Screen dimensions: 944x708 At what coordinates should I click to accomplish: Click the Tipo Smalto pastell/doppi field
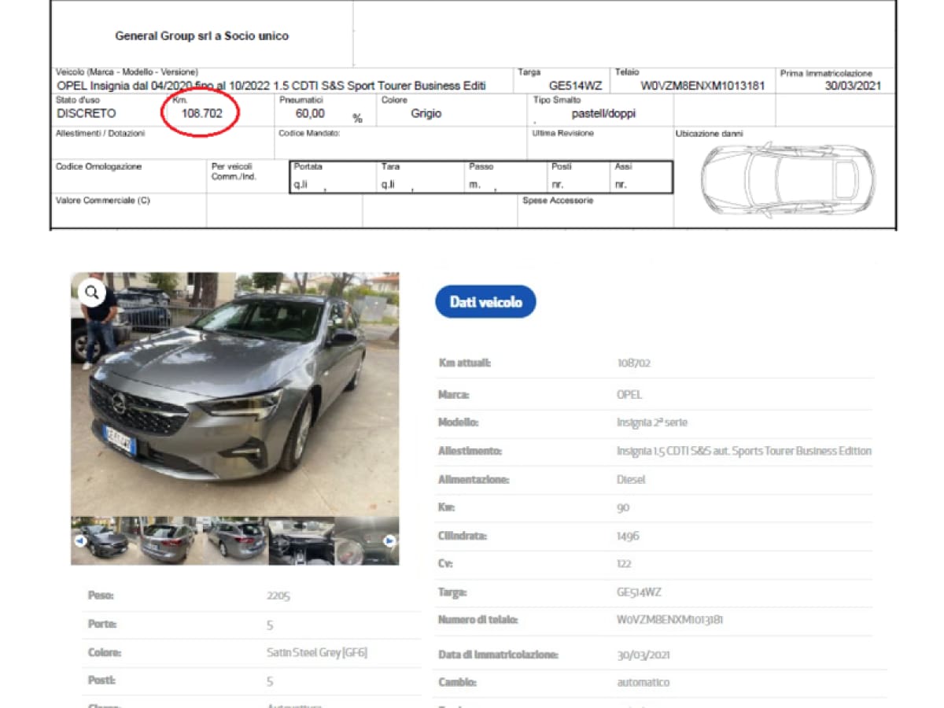pos(603,113)
